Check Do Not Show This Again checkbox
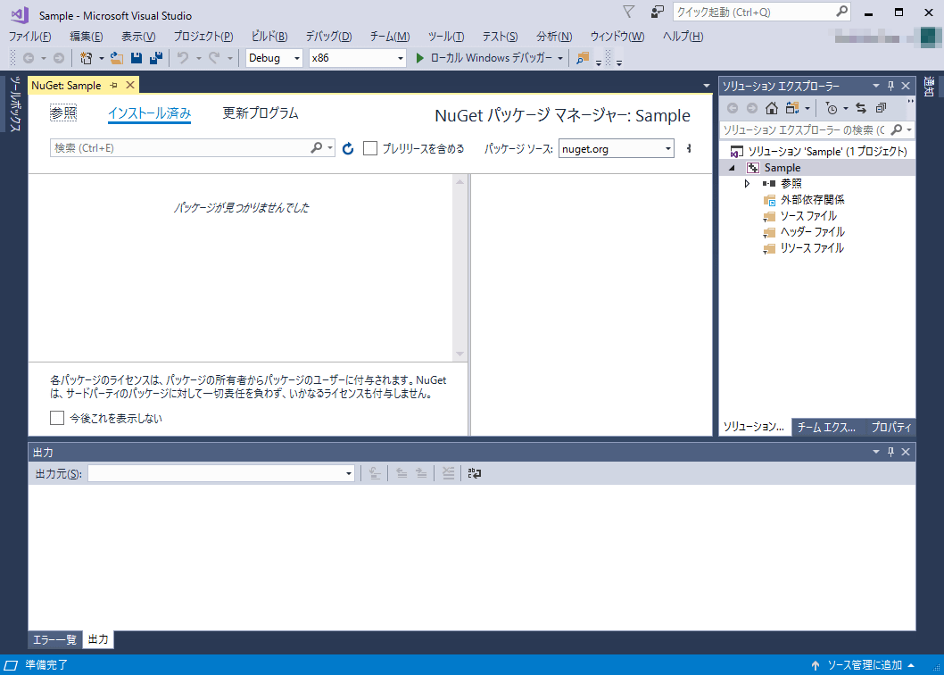Screen dimensions: 944x675 pyautogui.click(x=57, y=418)
